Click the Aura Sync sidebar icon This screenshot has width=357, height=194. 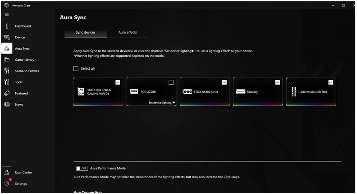(7, 49)
